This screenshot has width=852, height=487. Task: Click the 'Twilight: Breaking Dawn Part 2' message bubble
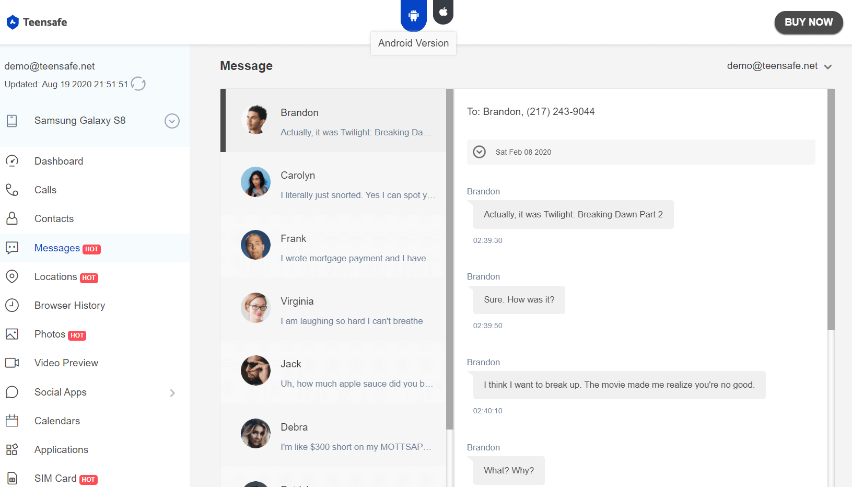pos(573,215)
